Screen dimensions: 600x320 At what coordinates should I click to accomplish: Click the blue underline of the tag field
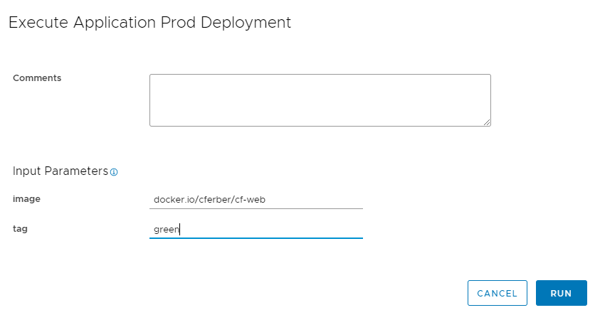click(256, 238)
